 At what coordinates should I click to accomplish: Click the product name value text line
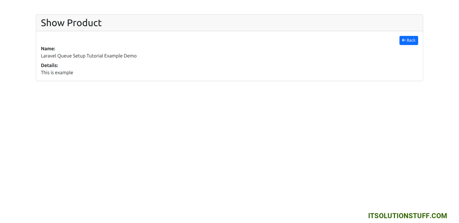89,56
